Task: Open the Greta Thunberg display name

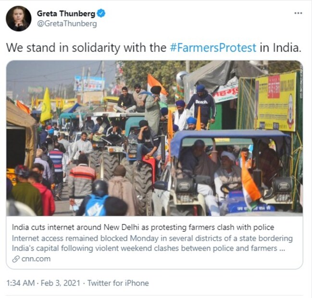Action: [66, 13]
